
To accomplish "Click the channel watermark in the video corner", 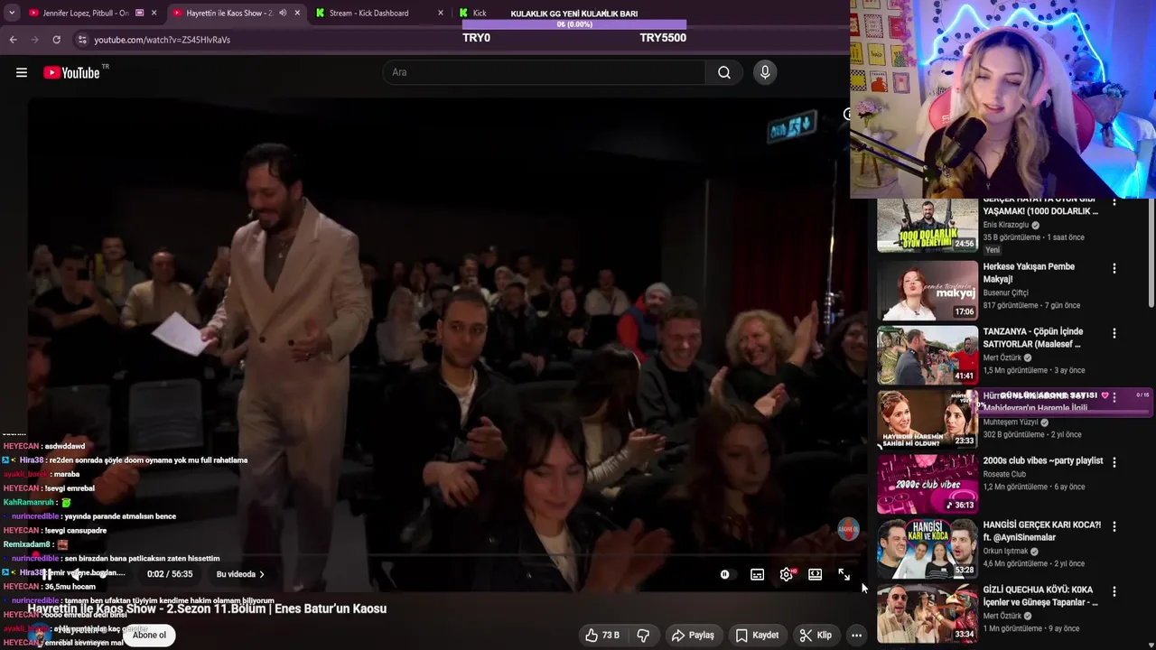I will [x=847, y=530].
